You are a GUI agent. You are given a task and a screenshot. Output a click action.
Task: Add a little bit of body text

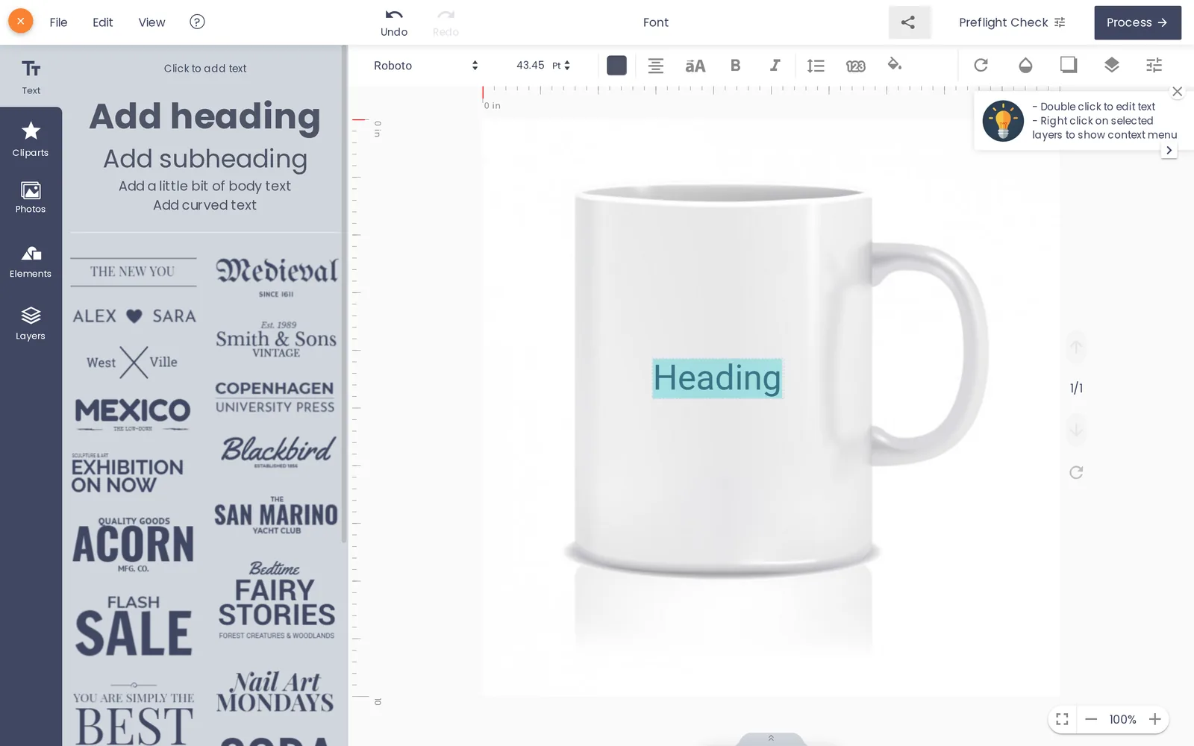click(204, 186)
